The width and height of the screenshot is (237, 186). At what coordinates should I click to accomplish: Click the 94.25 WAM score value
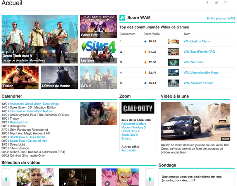click(152, 52)
